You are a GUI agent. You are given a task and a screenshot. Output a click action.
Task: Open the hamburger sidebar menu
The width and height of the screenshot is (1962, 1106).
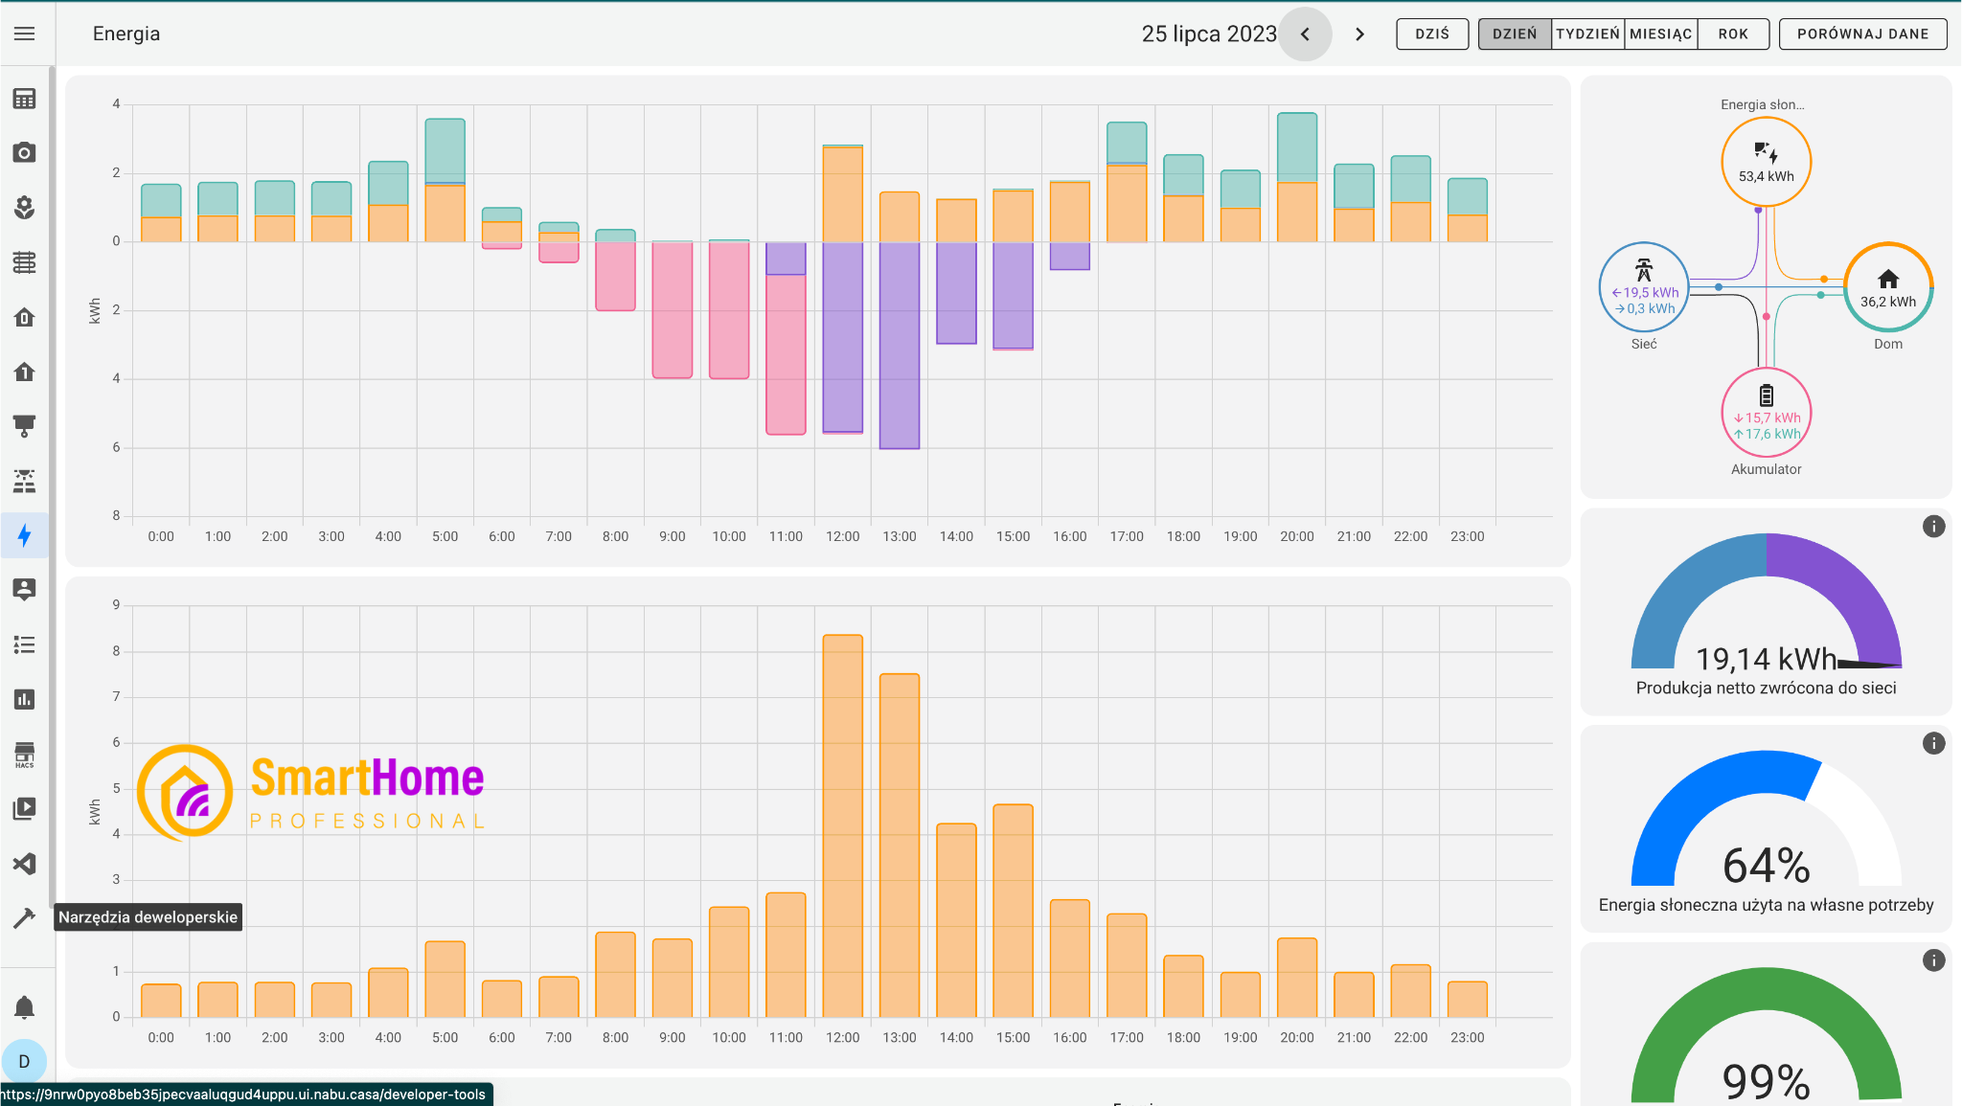click(x=25, y=34)
